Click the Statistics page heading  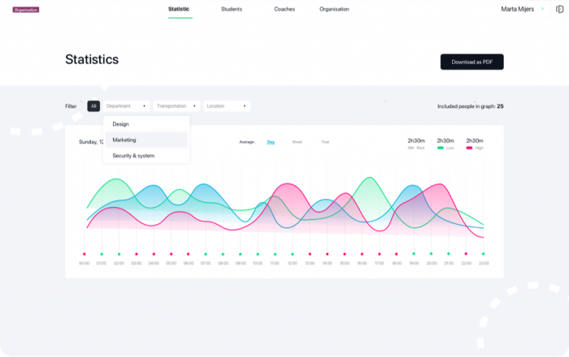click(92, 59)
